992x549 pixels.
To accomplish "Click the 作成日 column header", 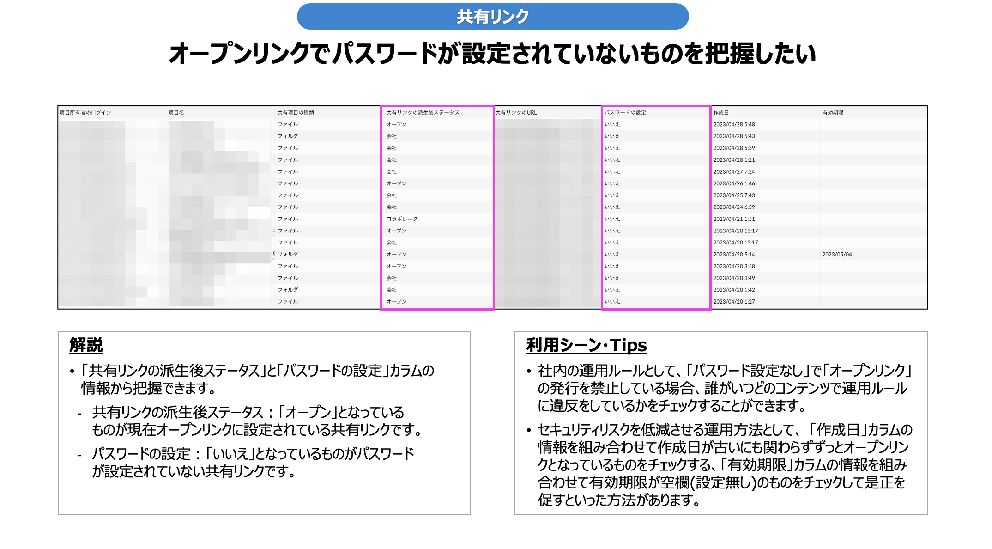I will (x=721, y=113).
